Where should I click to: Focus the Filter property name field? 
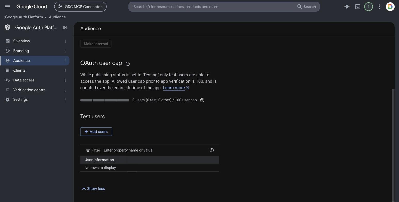point(155,150)
